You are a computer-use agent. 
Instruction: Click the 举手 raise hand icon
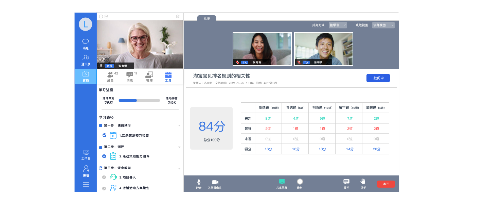[363, 182]
